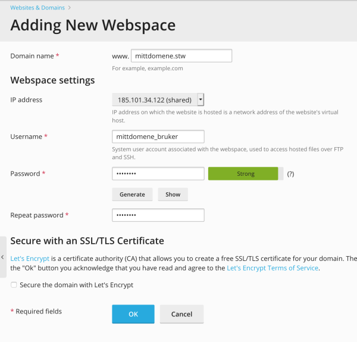Open the Websites & Domains breadcrumb
The image size is (357, 342).
37,8
